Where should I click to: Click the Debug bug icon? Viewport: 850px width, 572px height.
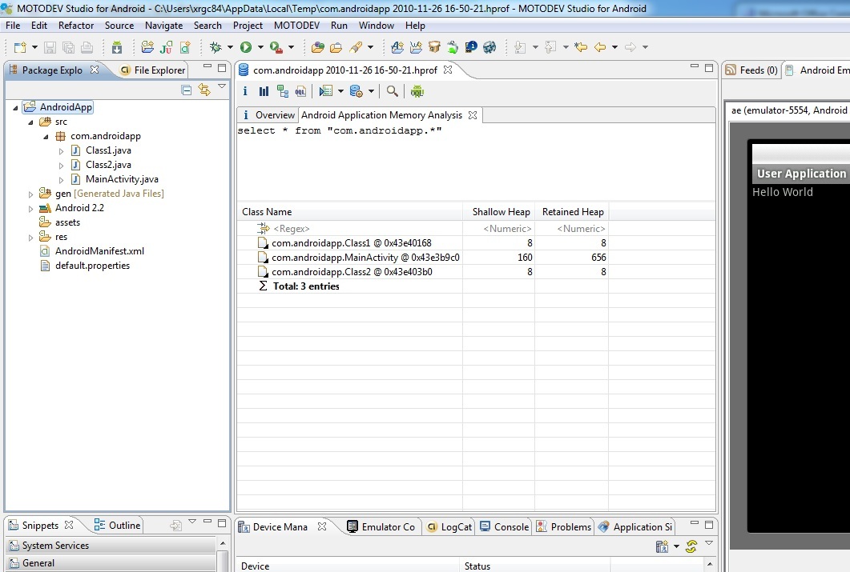216,48
